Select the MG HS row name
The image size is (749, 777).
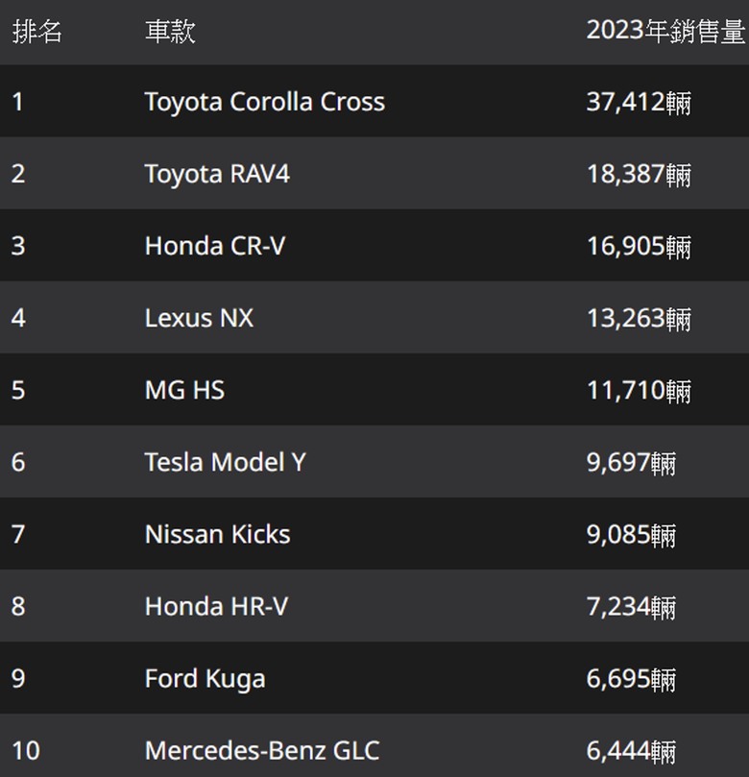pyautogui.click(x=184, y=390)
